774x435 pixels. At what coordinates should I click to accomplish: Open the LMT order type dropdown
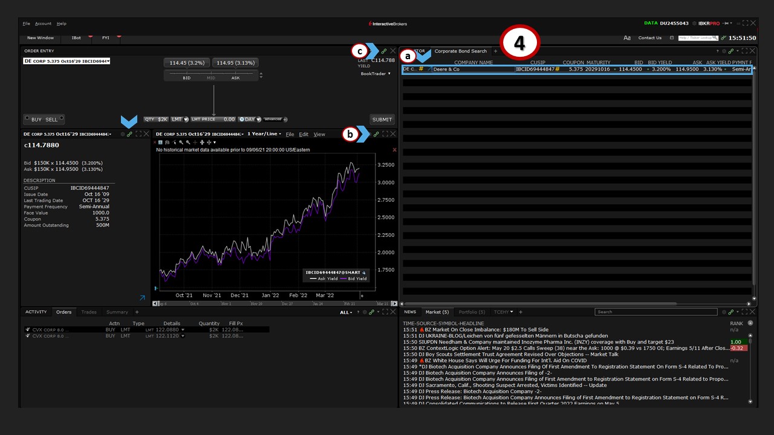[180, 120]
